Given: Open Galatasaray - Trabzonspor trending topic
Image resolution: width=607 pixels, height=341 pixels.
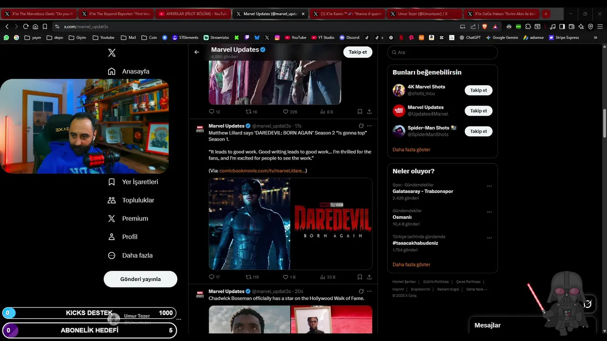Looking at the screenshot, I should (x=423, y=191).
